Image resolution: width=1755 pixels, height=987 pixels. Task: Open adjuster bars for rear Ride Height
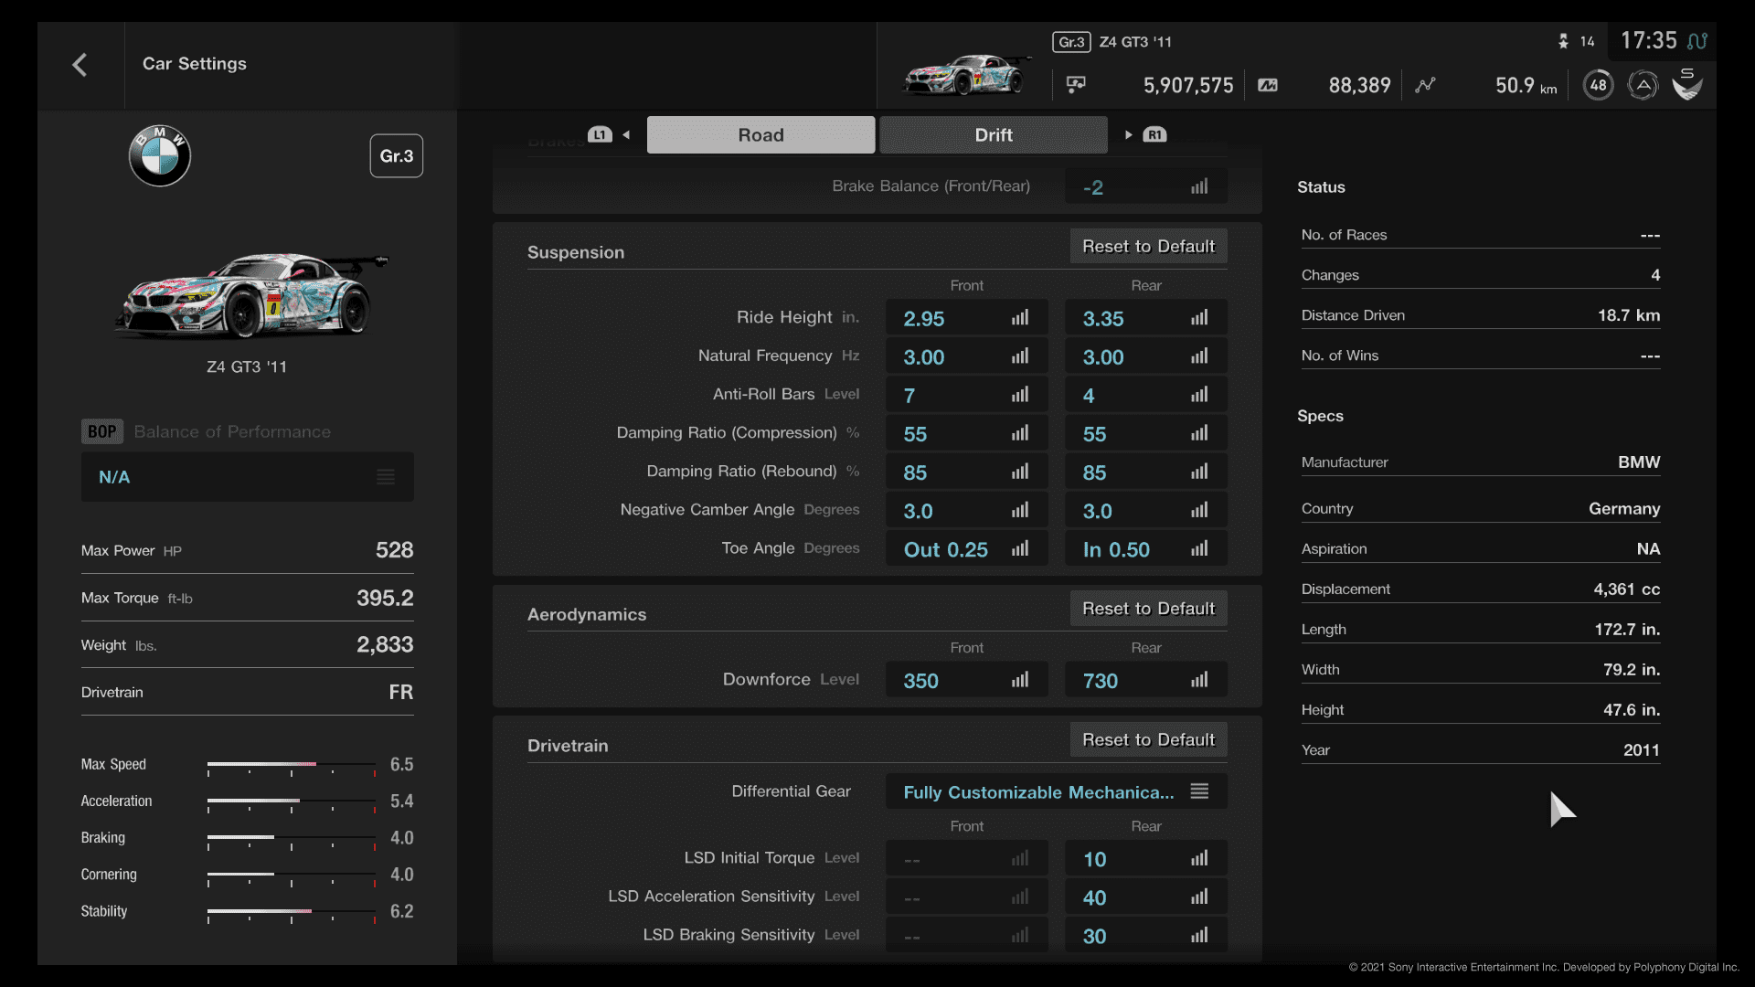pyautogui.click(x=1199, y=318)
